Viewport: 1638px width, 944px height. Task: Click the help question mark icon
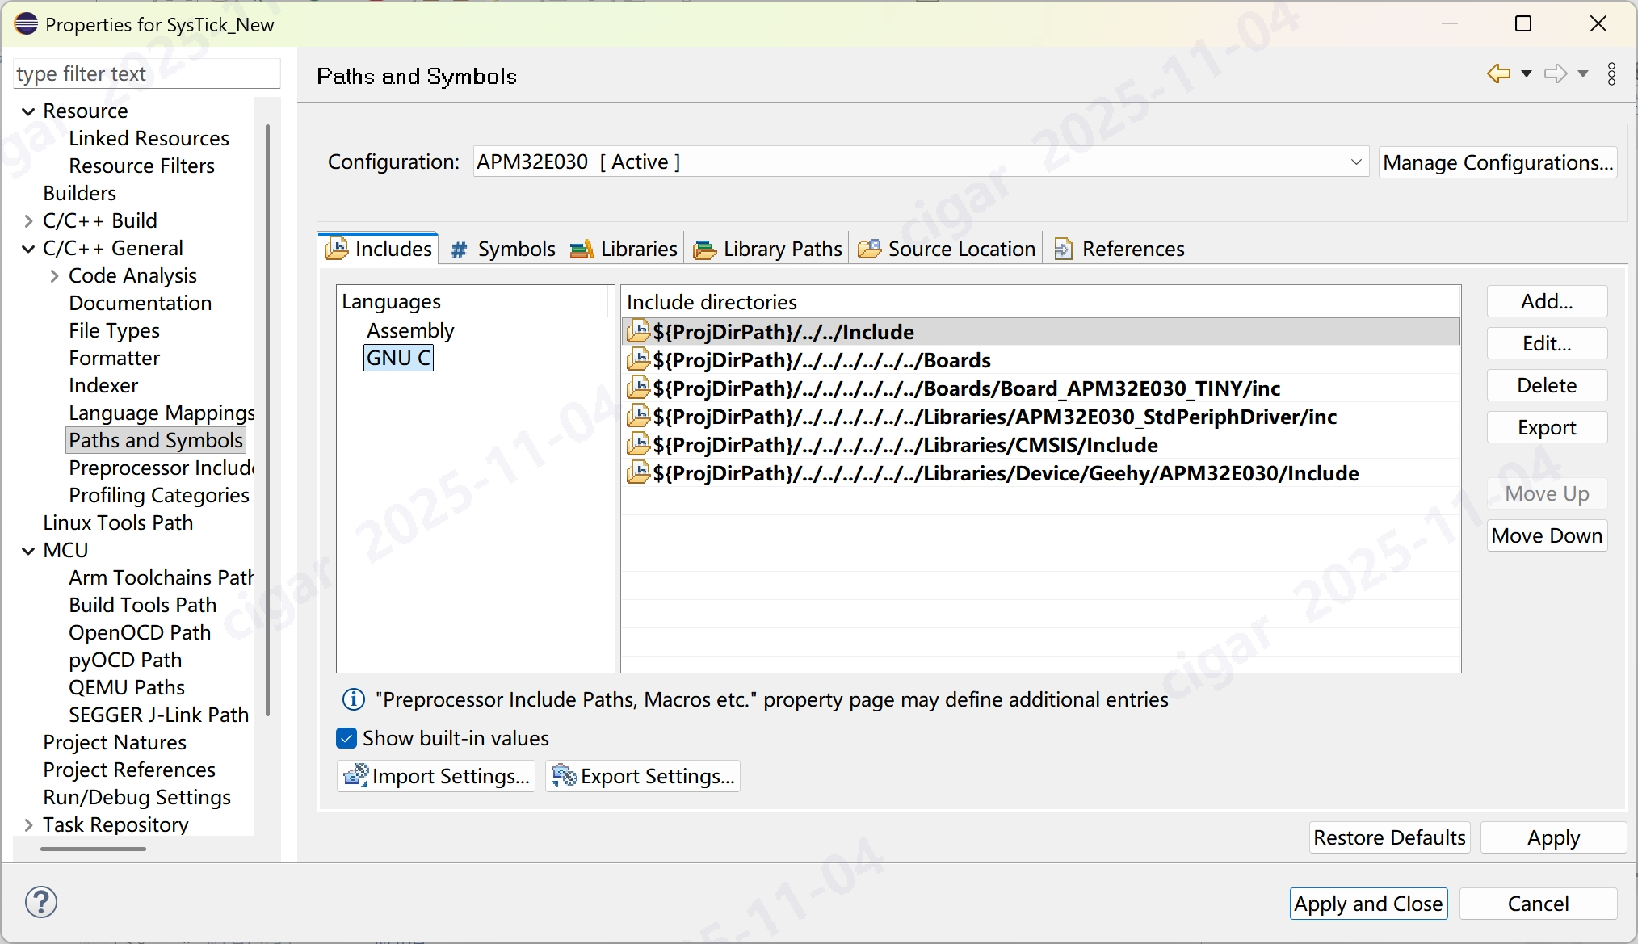click(41, 902)
